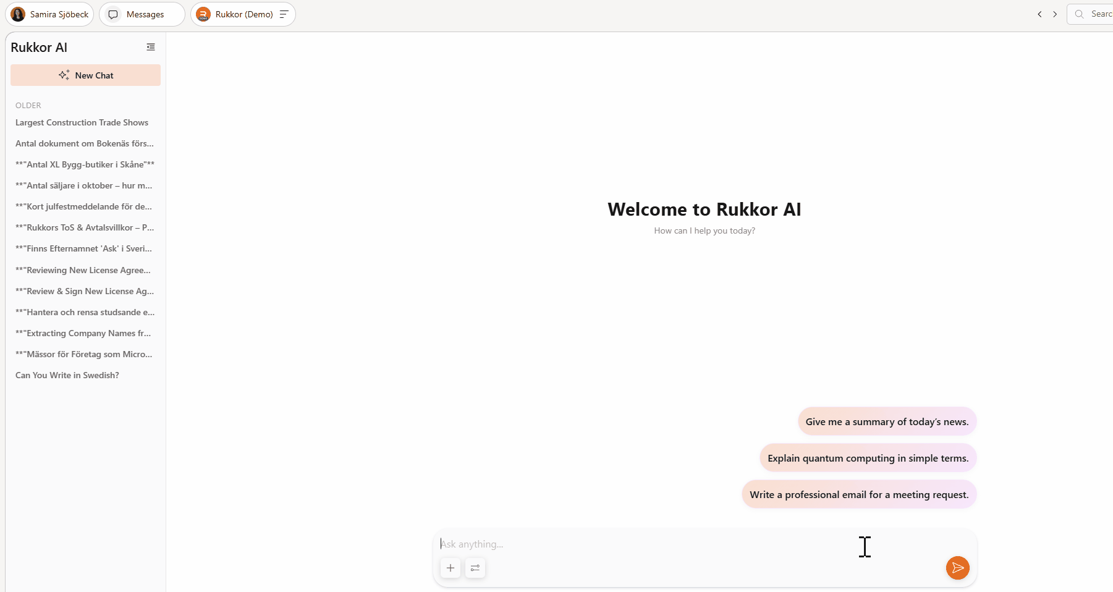The height and width of the screenshot is (592, 1113).
Task: Click Samira Sjöbeck's profile avatar
Action: [19, 14]
